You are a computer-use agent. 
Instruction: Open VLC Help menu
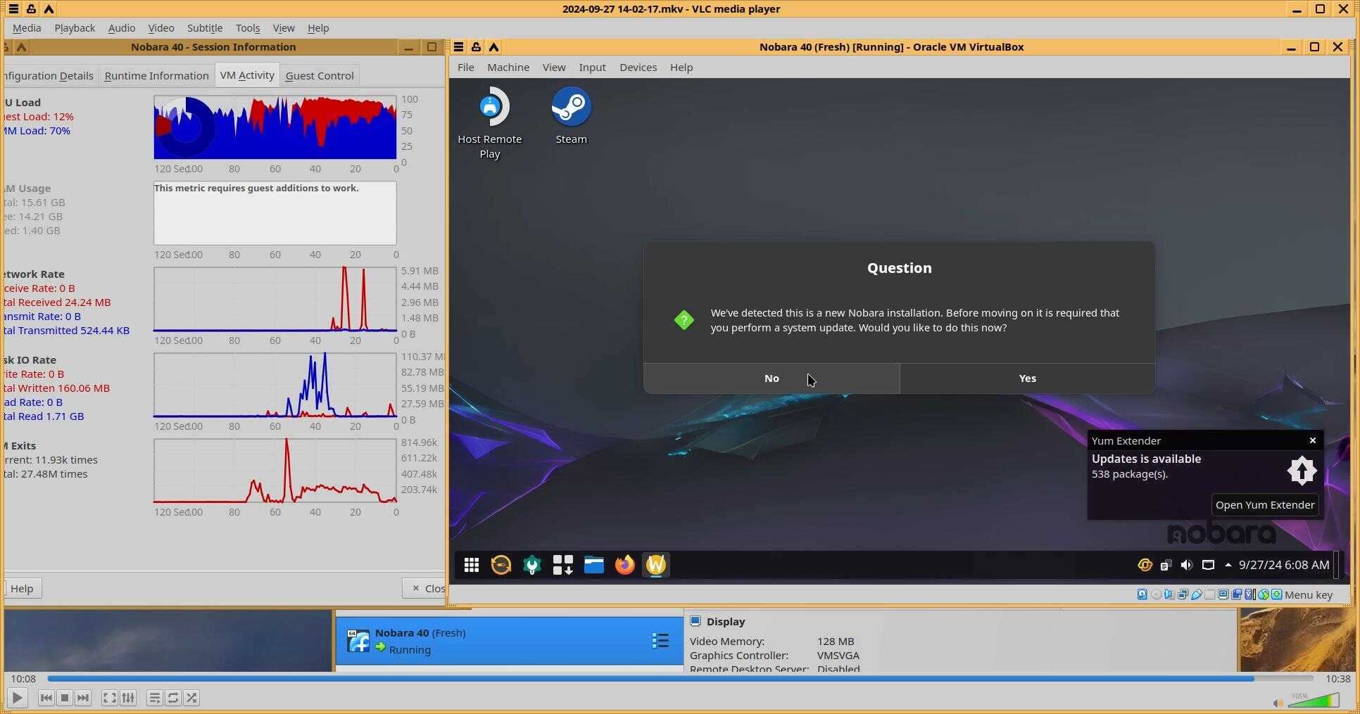[x=318, y=28]
